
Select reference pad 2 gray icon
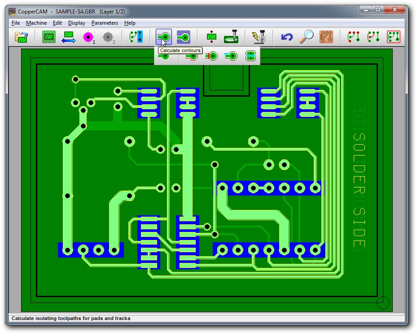(x=108, y=37)
